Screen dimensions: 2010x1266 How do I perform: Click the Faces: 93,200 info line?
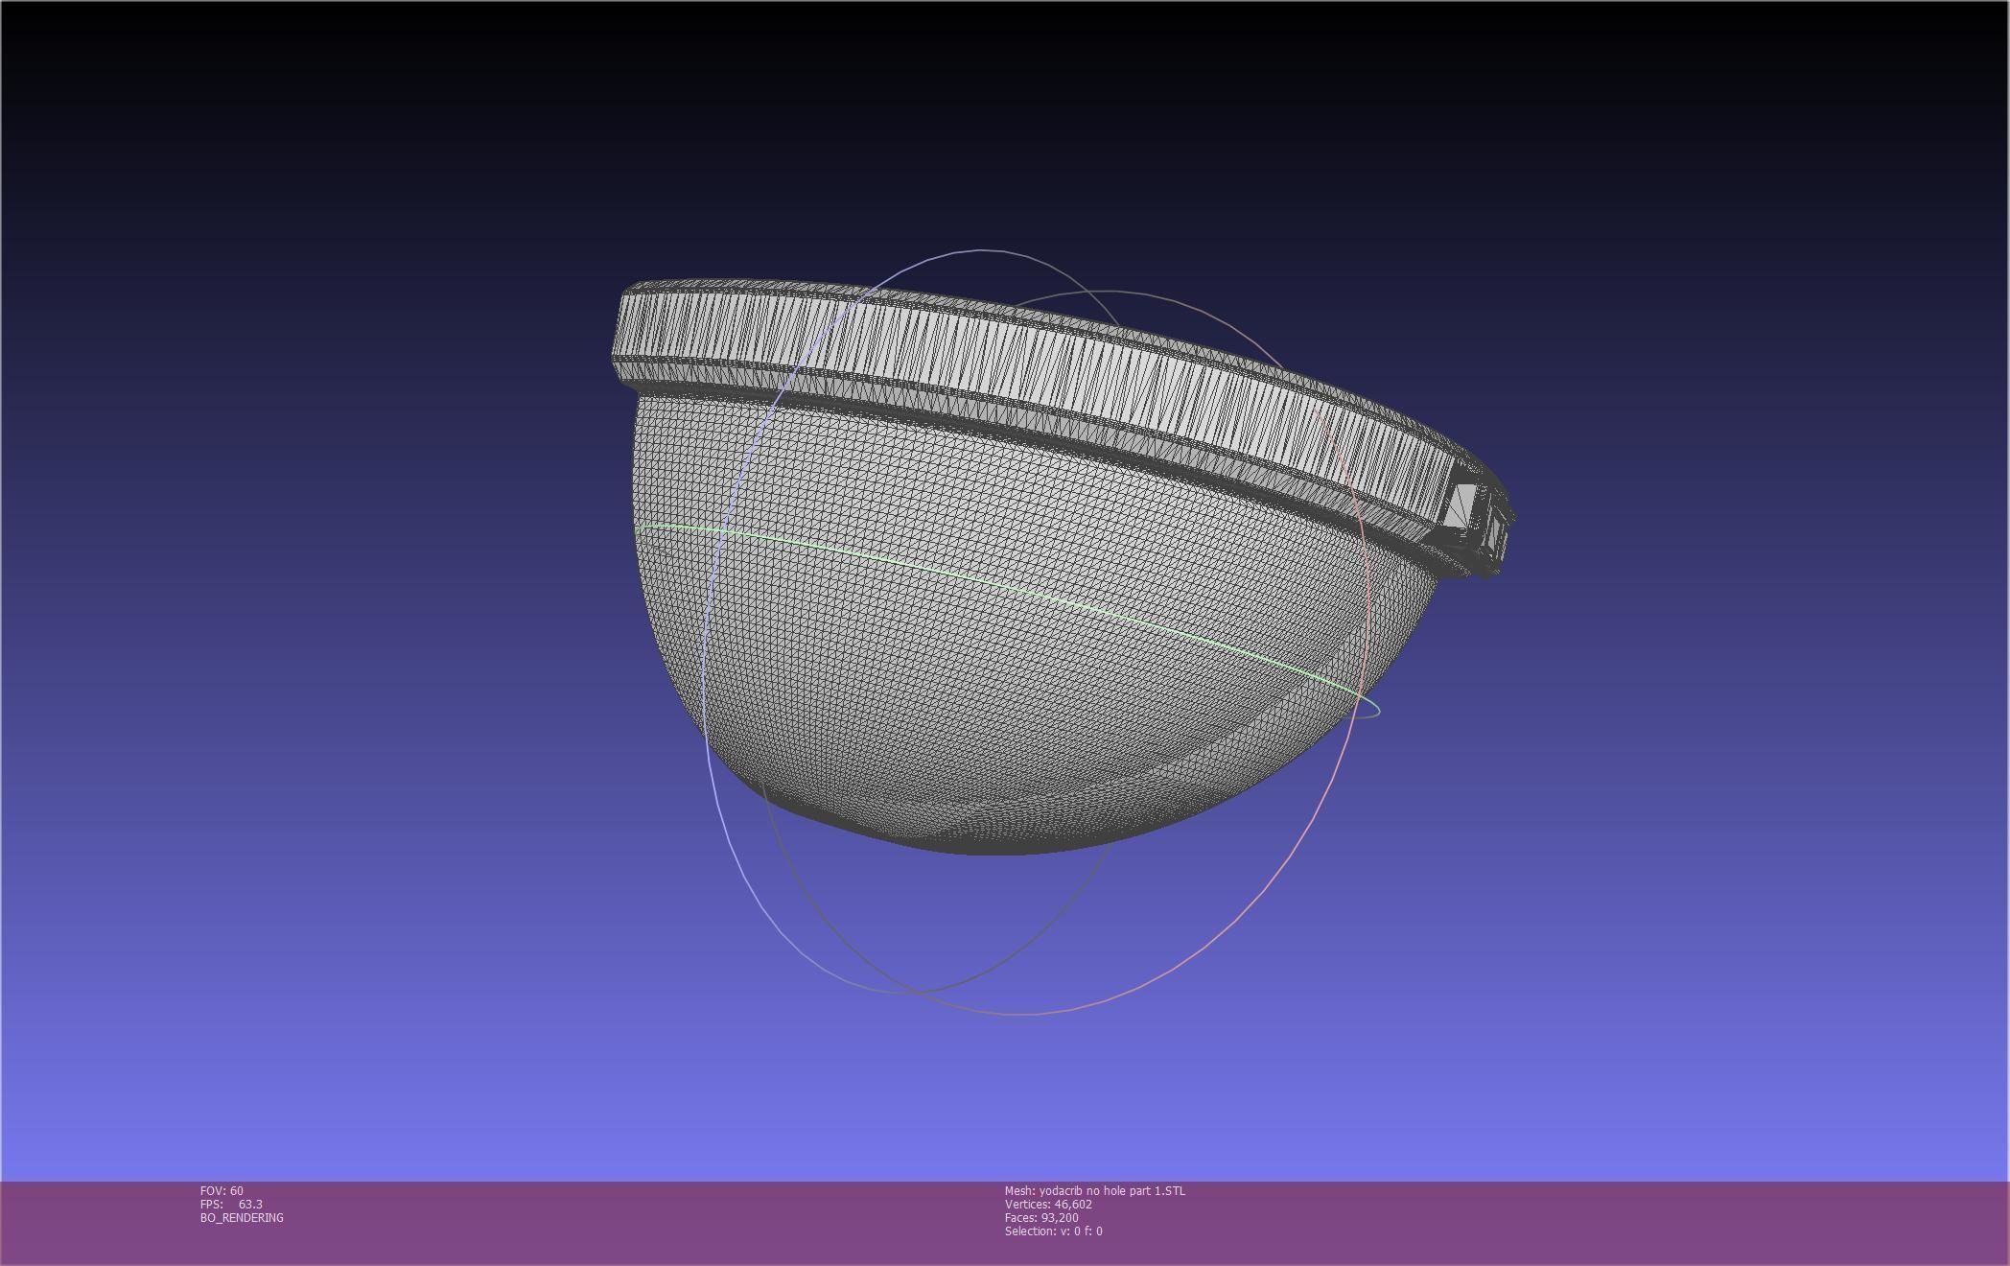[x=1040, y=1217]
